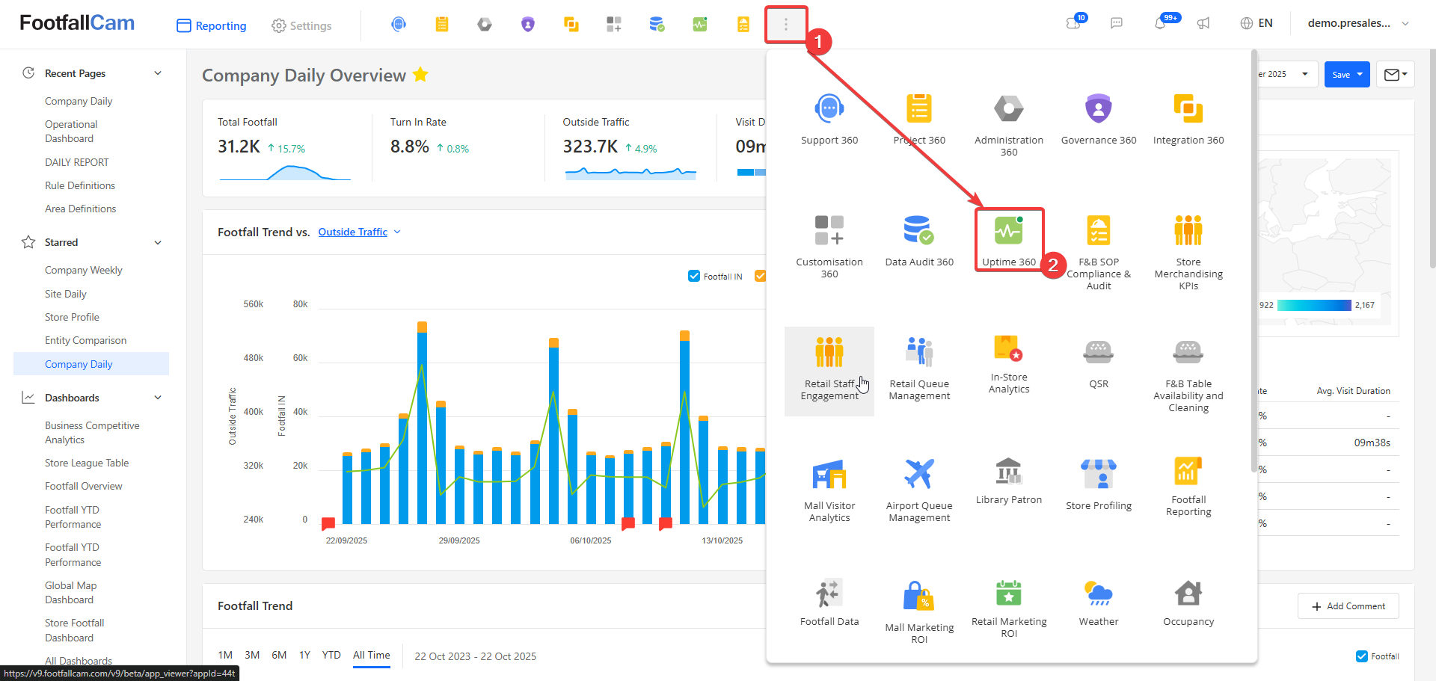This screenshot has width=1436, height=681.
Task: Click the heat map color scale bar
Action: click(x=1314, y=305)
